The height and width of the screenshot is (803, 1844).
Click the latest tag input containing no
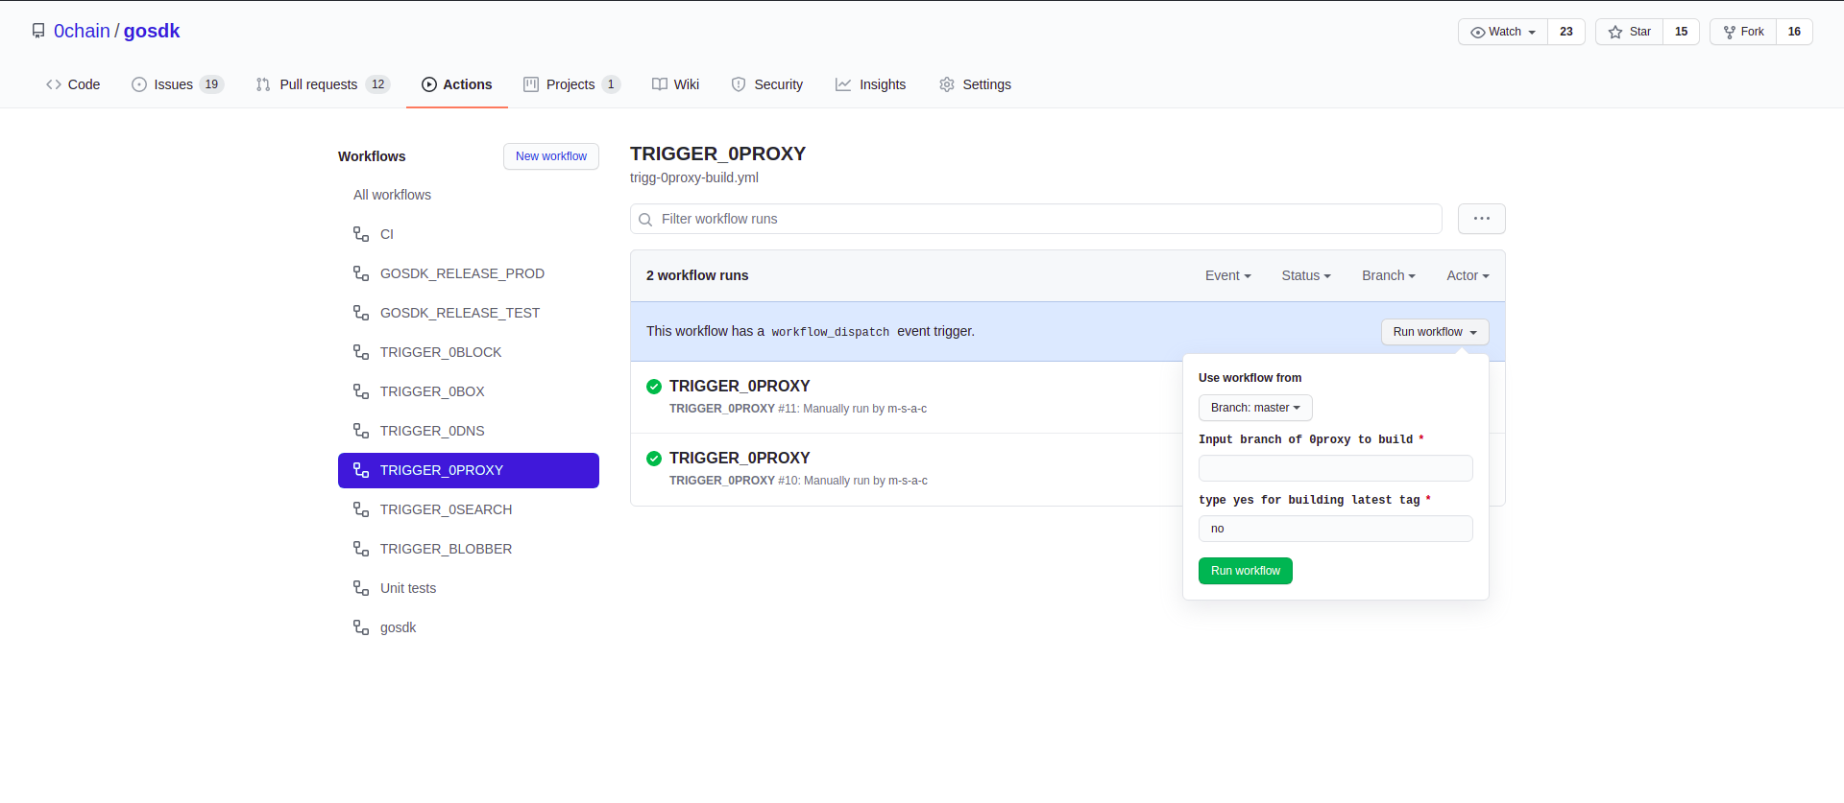[x=1336, y=529]
